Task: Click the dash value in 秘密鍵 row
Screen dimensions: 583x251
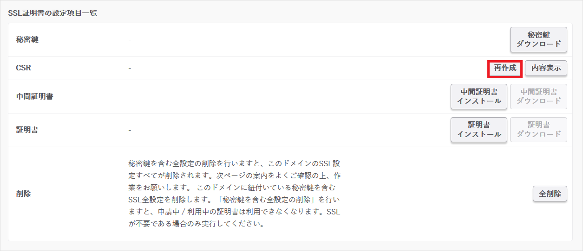Action: click(x=130, y=40)
